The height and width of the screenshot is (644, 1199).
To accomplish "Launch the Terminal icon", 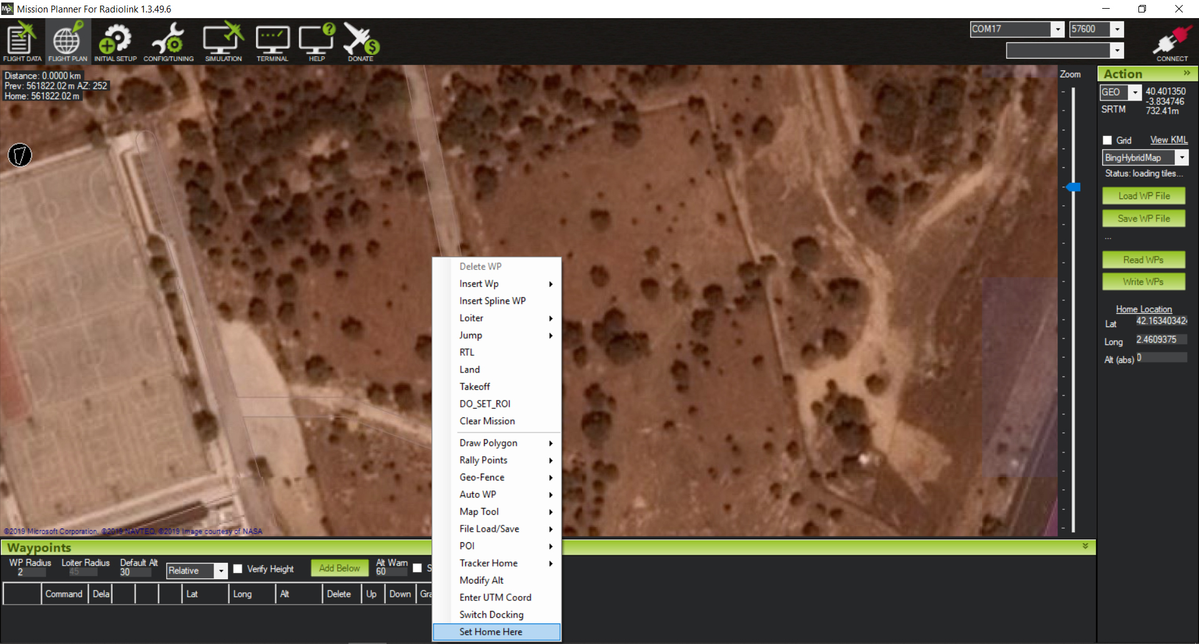I will click(x=272, y=41).
